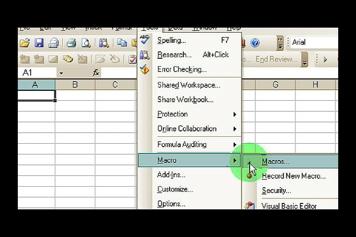Open the Tools menu in menu bar
The image size is (356, 237).
tap(150, 29)
